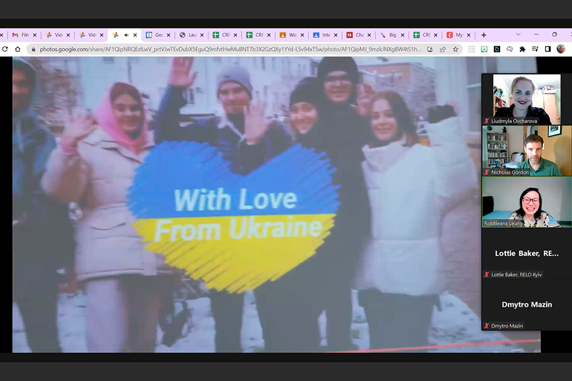The image size is (572, 381).
Task: Install app icon in address bar
Action: (430, 50)
